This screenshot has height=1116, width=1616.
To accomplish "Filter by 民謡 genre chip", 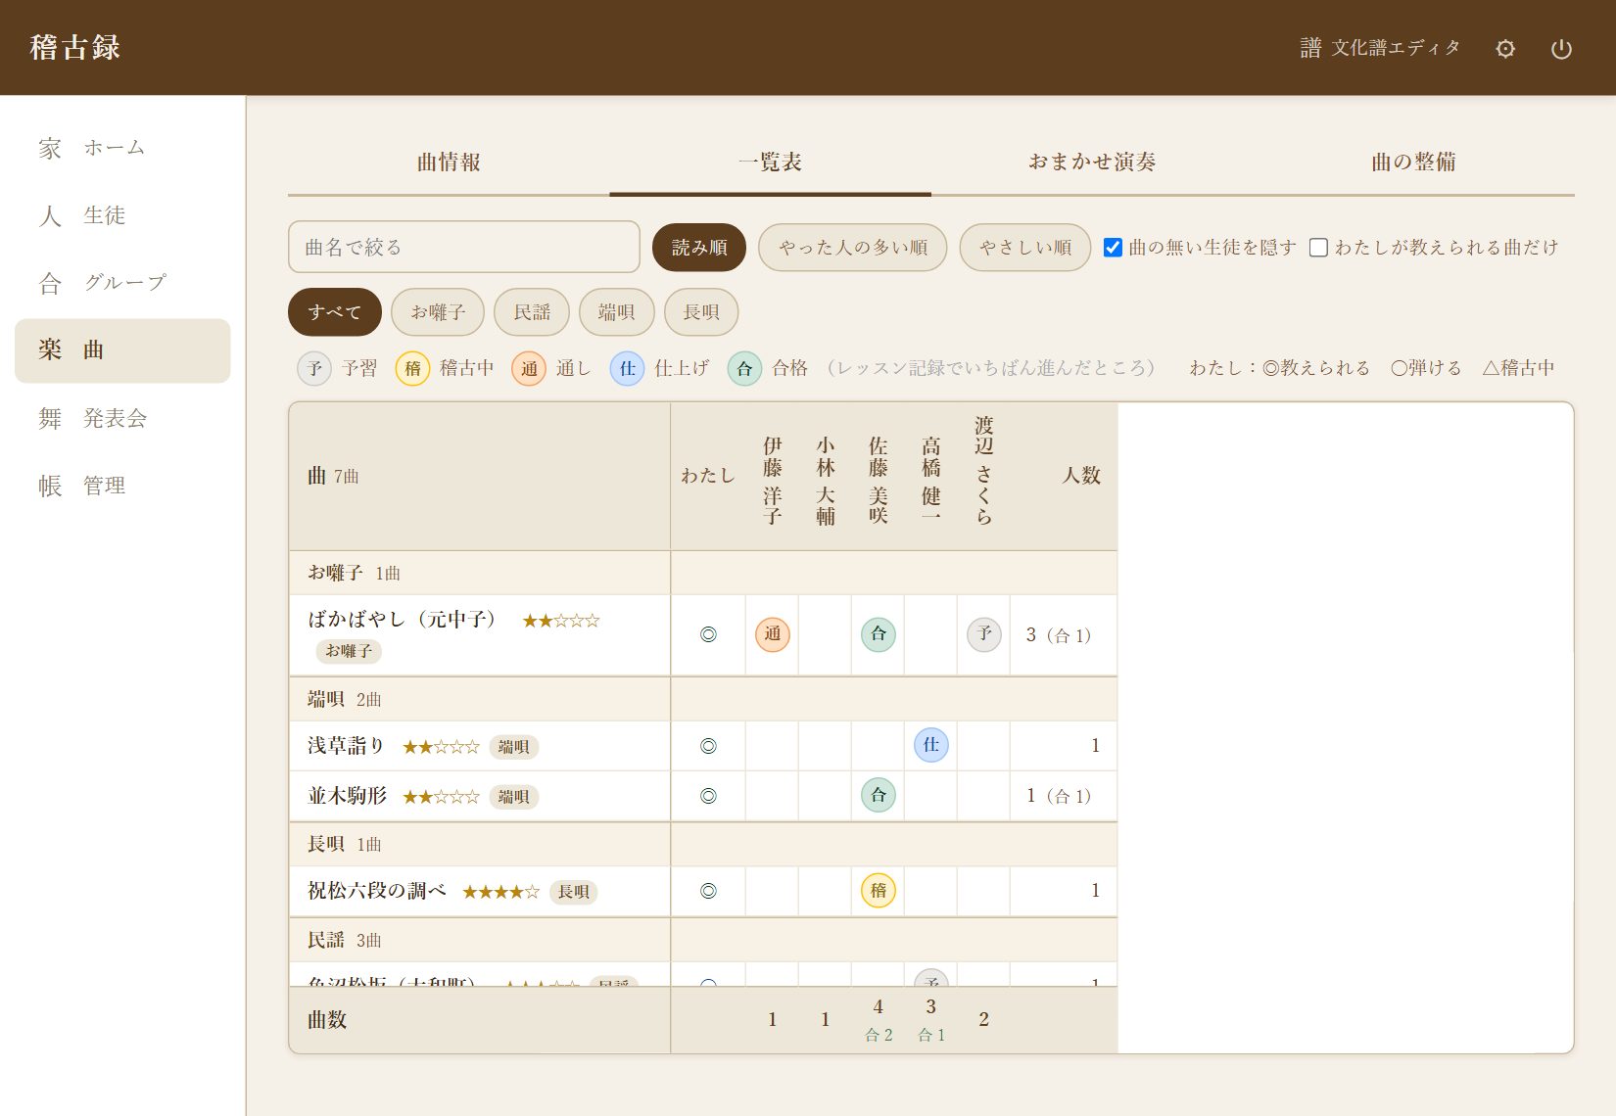I will tap(532, 312).
